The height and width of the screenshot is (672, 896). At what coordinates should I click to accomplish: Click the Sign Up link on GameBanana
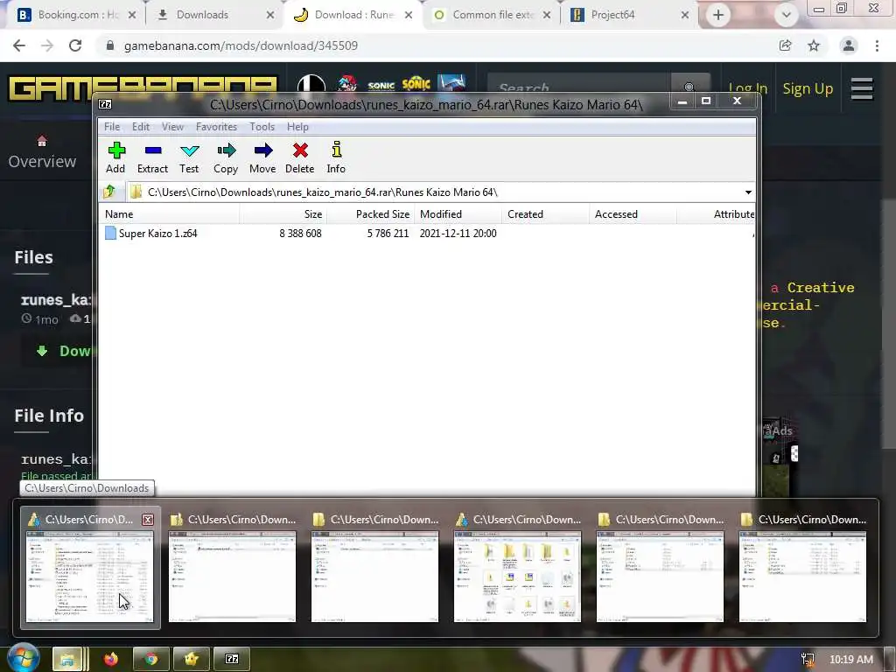(x=808, y=88)
